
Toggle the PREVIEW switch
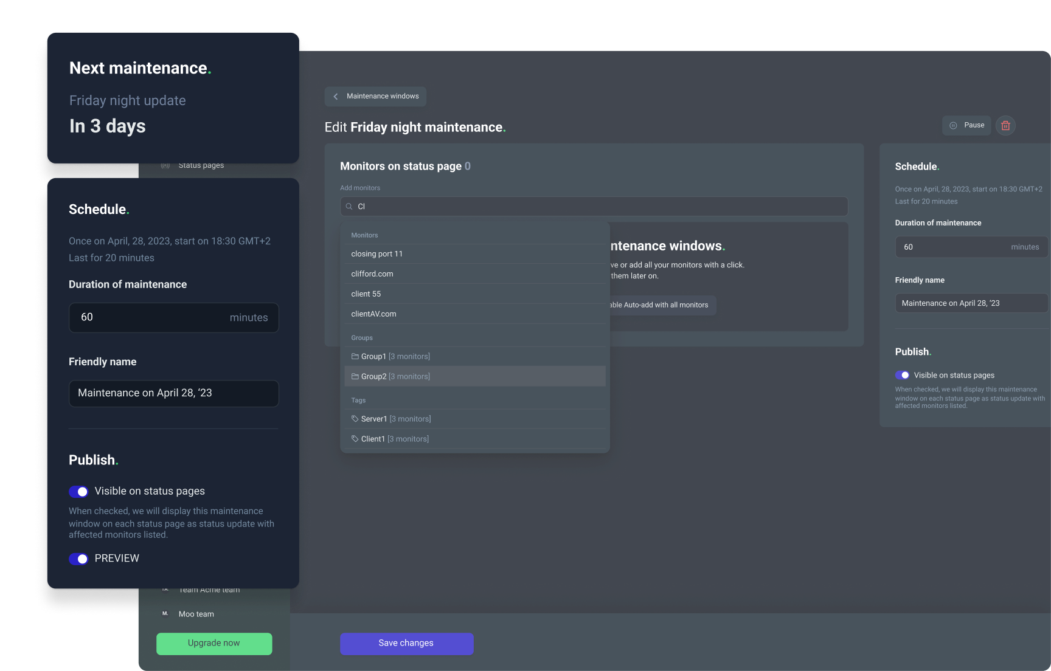[x=78, y=559]
